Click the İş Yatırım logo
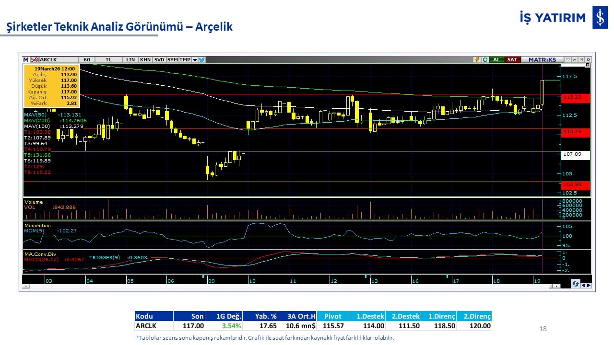Image resolution: width=614 pixels, height=345 pixels. pyautogui.click(x=600, y=18)
